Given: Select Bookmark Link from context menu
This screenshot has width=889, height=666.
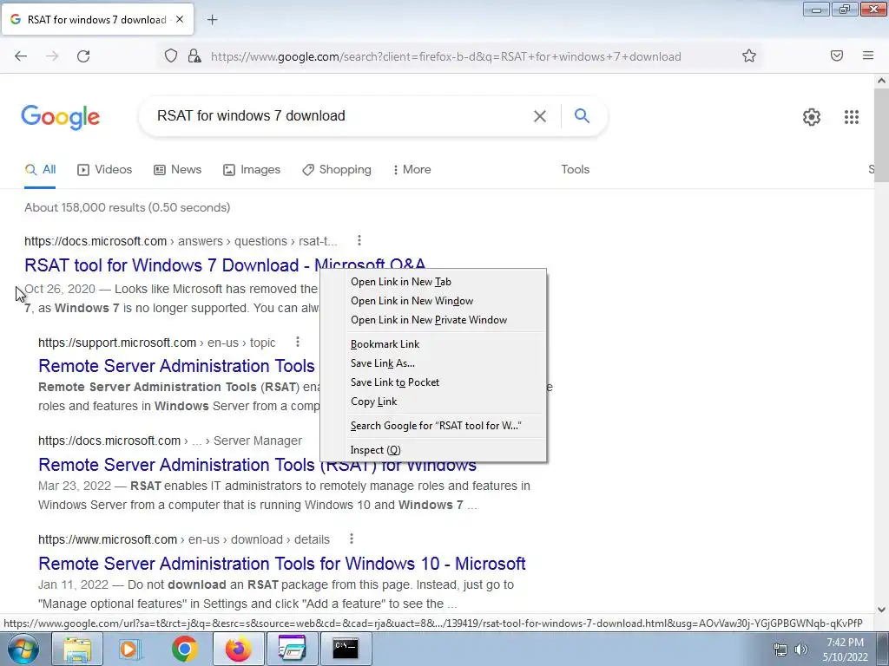Looking at the screenshot, I should [433, 344].
